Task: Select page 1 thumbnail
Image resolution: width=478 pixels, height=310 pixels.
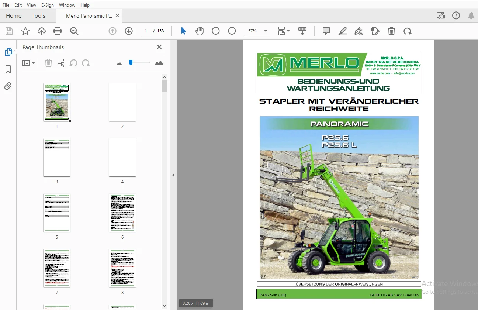Action: pos(57,102)
